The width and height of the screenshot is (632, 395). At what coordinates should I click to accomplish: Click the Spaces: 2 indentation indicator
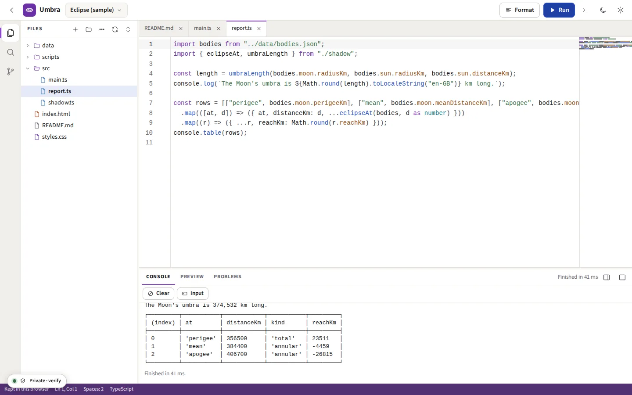tap(93, 389)
